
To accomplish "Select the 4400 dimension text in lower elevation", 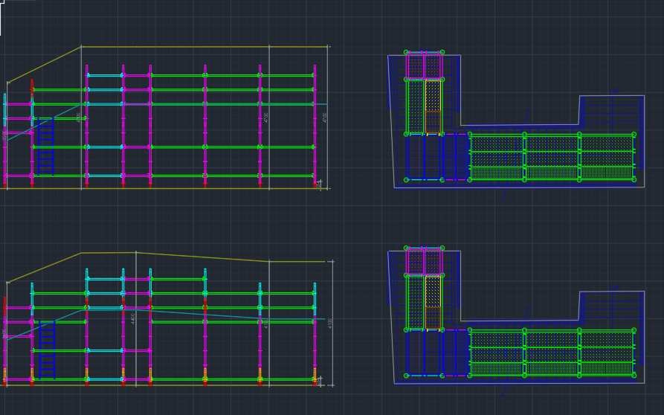I will point(132,318).
